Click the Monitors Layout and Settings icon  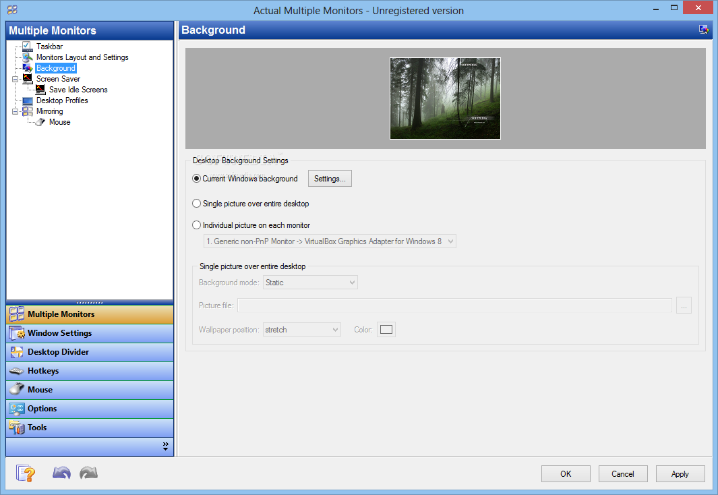[27, 57]
